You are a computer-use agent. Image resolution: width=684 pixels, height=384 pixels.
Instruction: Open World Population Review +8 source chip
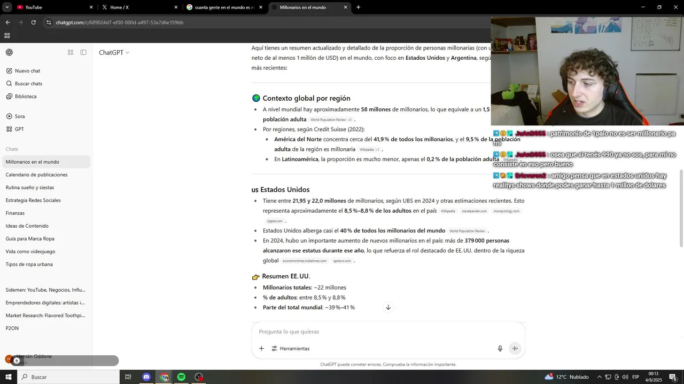pos(331,120)
